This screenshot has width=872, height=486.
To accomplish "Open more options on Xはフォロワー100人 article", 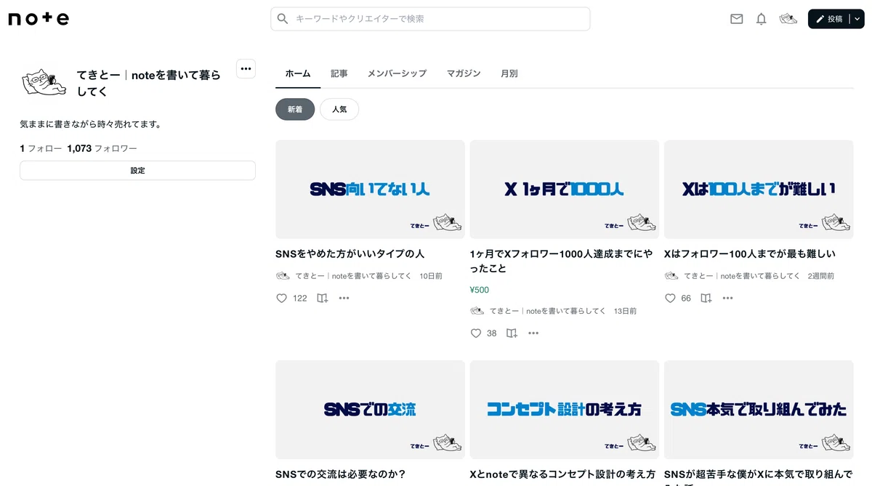I will [x=728, y=298].
